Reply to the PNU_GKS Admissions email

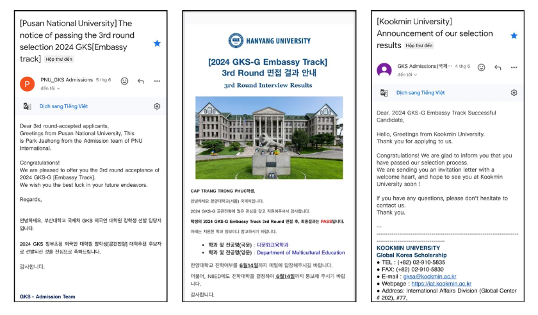141,81
